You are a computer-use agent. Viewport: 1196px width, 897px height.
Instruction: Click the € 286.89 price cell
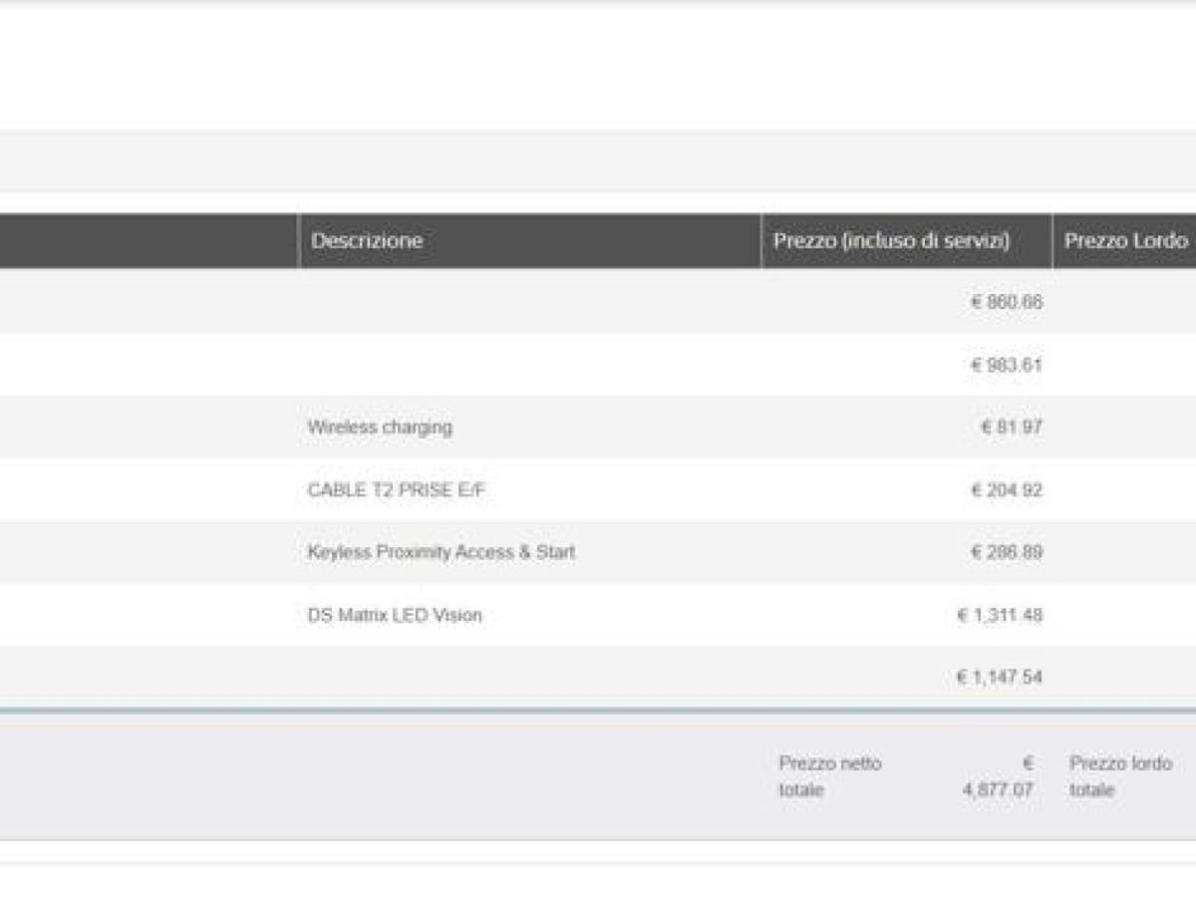pyautogui.click(x=1006, y=552)
